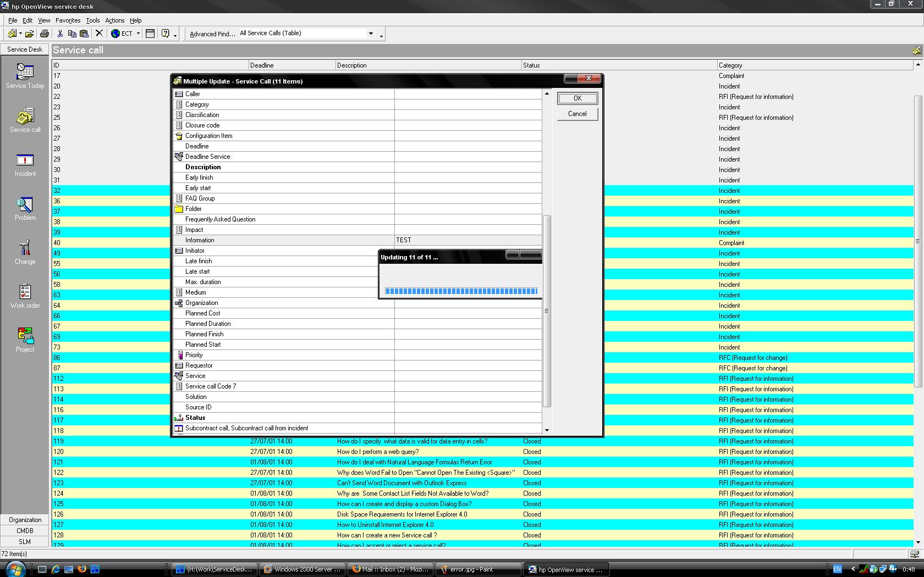
Task: Open the View menu
Action: 44,20
